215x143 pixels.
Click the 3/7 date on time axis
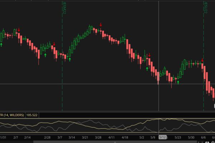(x=59, y=137)
